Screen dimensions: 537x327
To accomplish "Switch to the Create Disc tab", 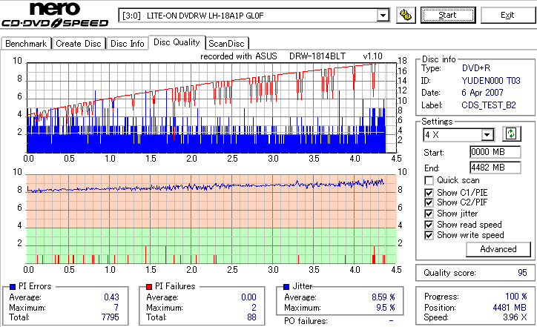I will click(79, 44).
